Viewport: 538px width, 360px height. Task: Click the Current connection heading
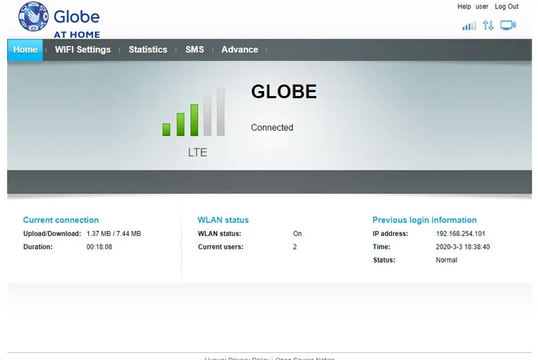(61, 220)
